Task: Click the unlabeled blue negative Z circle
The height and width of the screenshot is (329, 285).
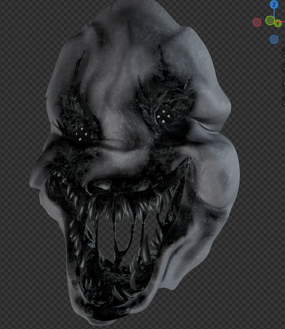Action: click(274, 39)
